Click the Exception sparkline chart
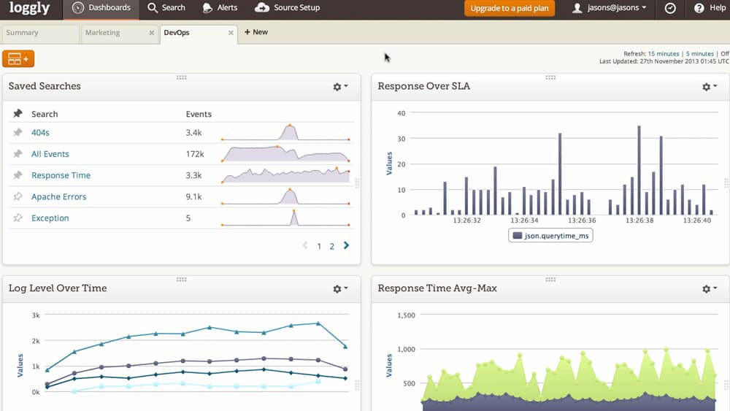Viewport: 730px width, 411px height. click(x=285, y=218)
